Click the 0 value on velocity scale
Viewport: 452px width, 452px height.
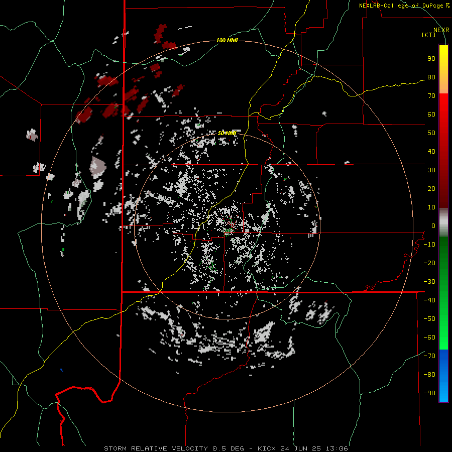(x=433, y=226)
